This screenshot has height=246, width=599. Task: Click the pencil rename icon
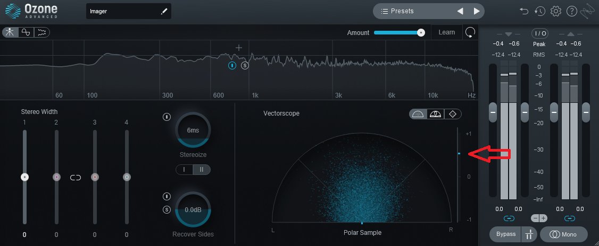(x=164, y=12)
